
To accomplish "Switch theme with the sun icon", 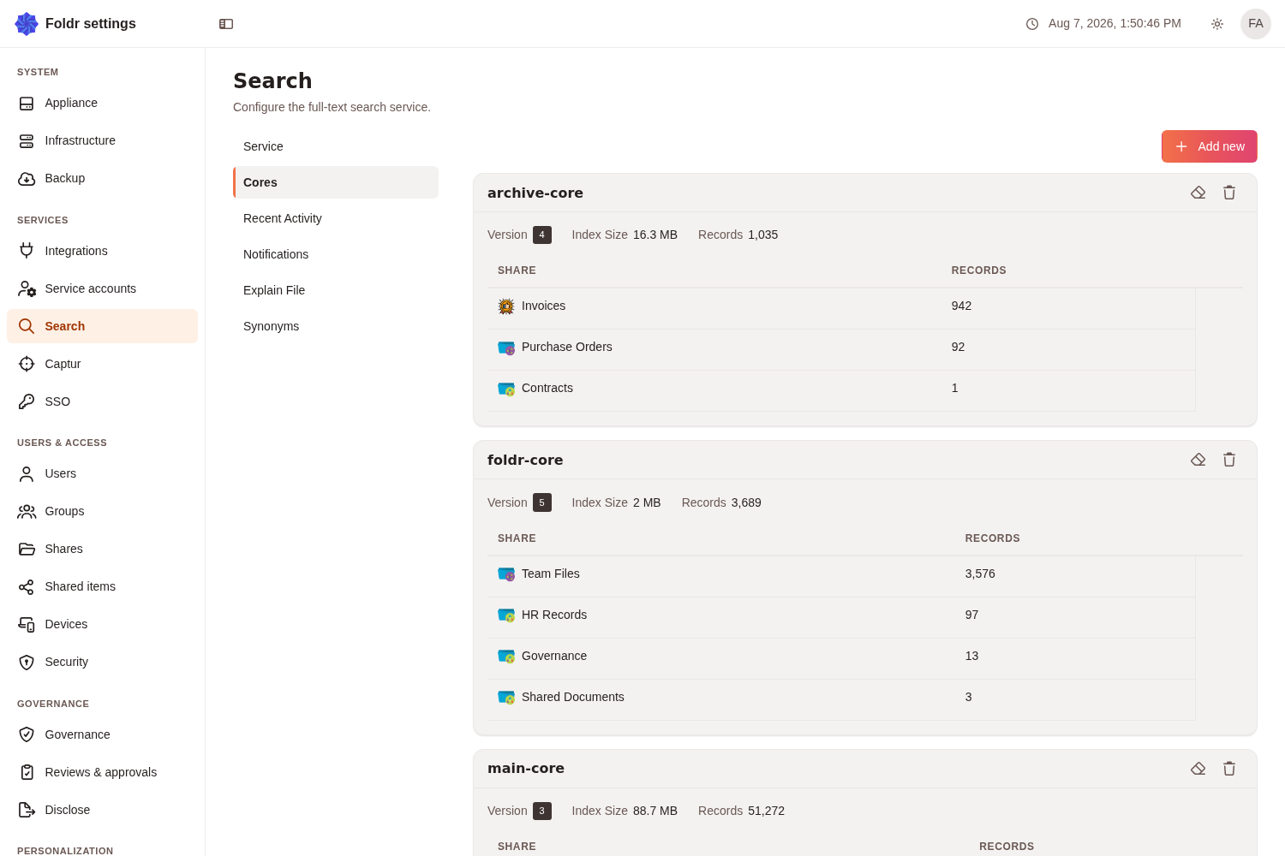I will 1217,24.
